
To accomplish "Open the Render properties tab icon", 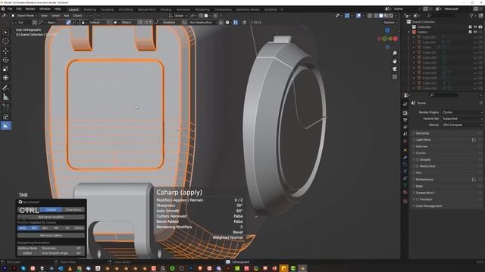I will coord(405,113).
